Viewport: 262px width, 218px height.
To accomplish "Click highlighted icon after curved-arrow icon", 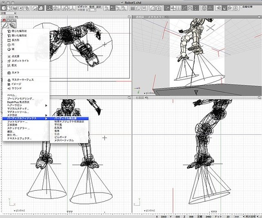I will (x=41, y=8).
